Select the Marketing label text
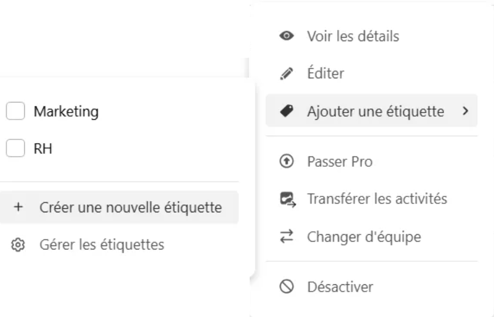 (66, 111)
